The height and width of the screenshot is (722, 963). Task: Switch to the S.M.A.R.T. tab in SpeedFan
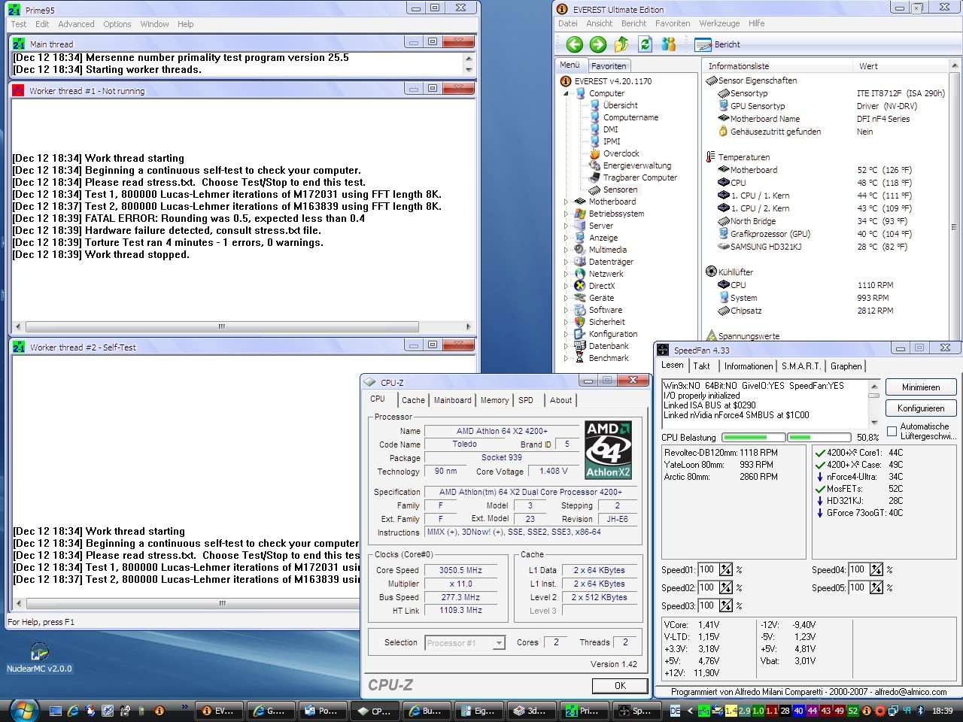[x=800, y=366]
